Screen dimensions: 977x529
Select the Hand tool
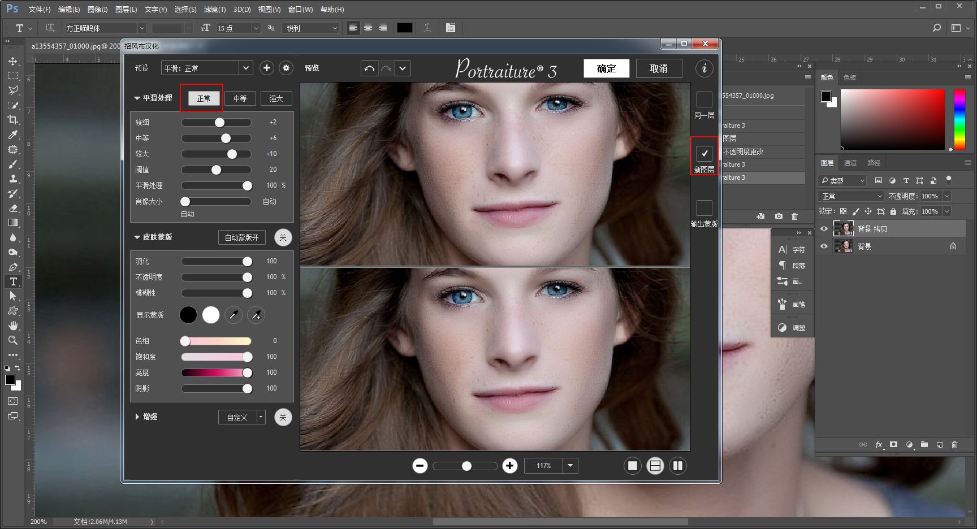click(13, 326)
